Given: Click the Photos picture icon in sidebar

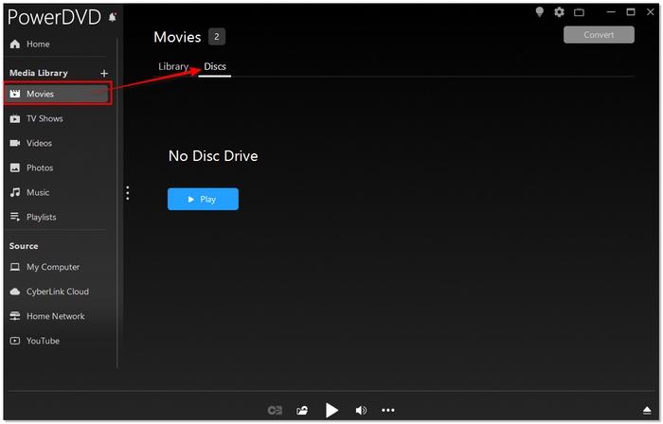Looking at the screenshot, I should (15, 168).
